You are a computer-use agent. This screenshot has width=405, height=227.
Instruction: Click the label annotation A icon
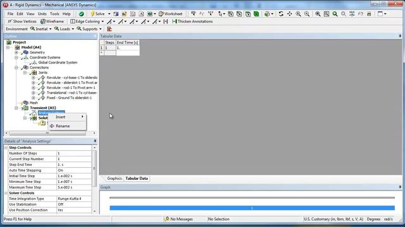click(x=141, y=14)
